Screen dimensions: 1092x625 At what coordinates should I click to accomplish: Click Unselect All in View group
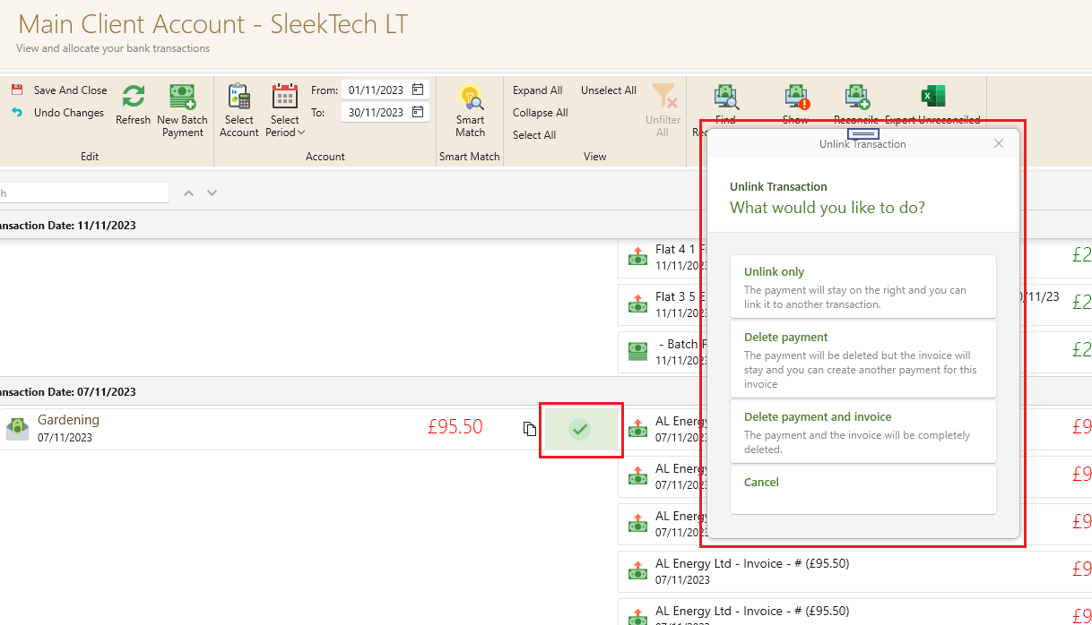point(609,90)
